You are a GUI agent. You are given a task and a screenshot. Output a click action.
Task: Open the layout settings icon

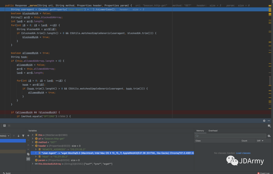pos(269,126)
